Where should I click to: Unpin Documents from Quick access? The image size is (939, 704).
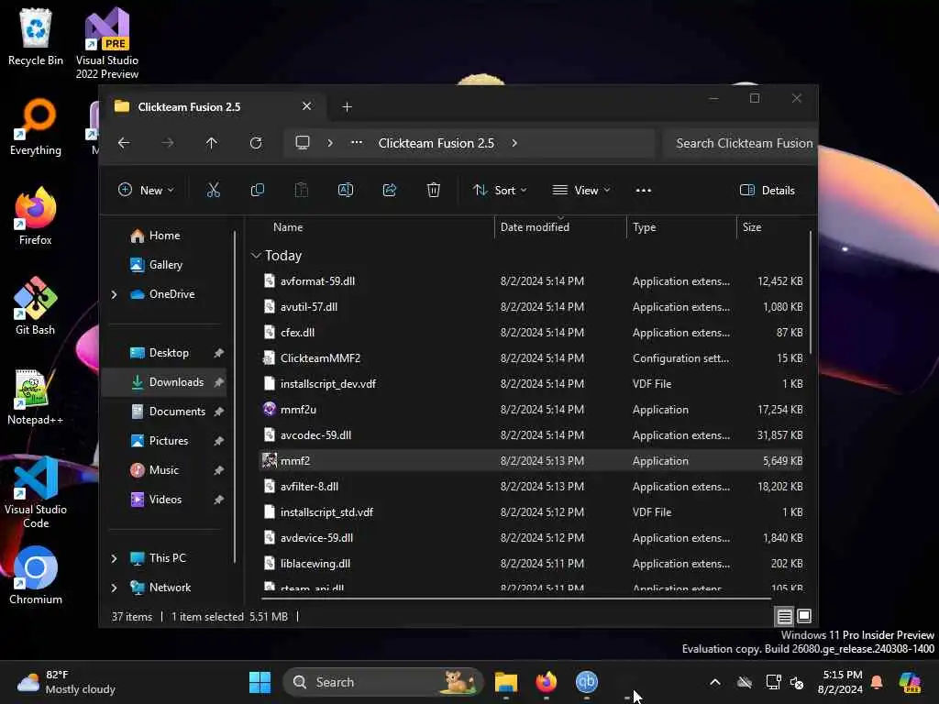[x=218, y=412]
